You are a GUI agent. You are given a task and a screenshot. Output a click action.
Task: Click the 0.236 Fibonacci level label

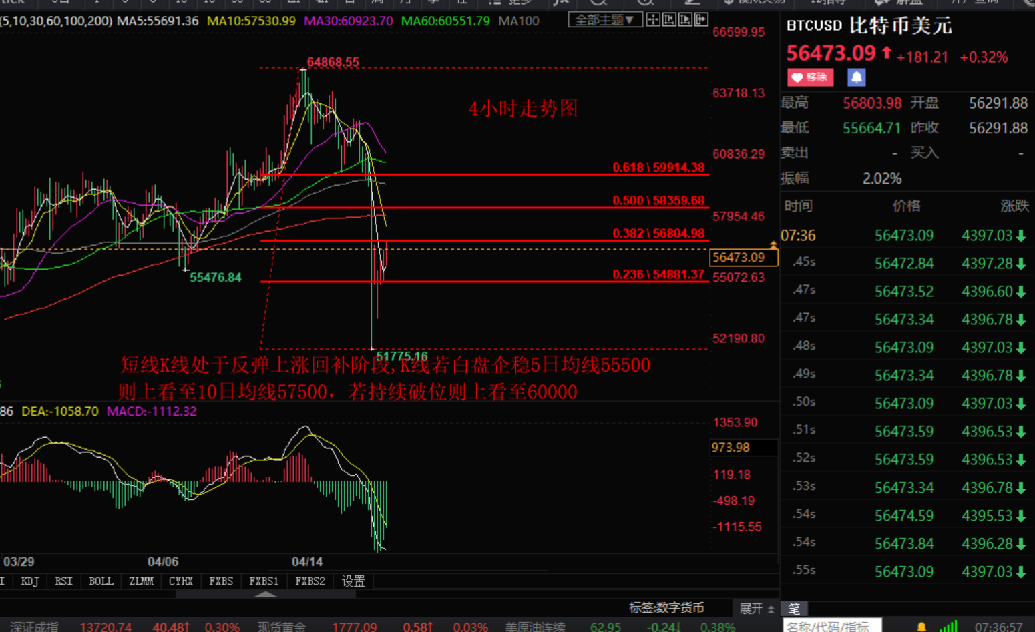(658, 274)
